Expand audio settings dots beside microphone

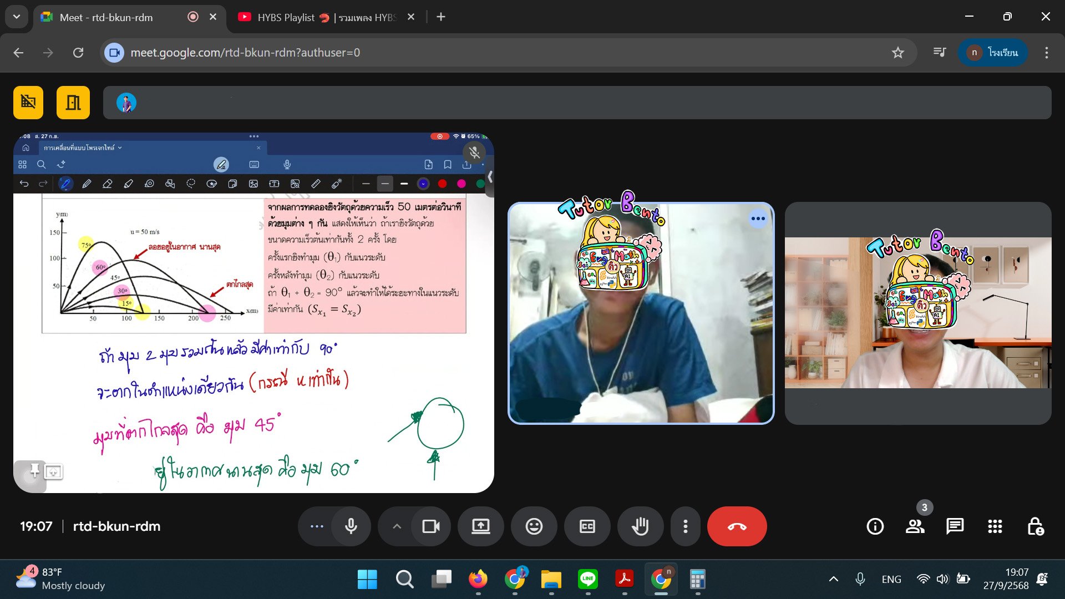click(317, 526)
